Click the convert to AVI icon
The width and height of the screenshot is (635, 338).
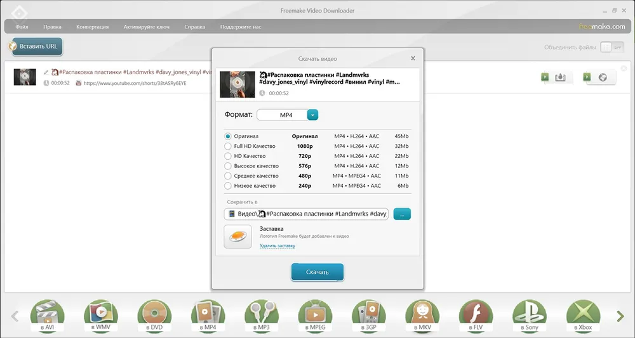[x=48, y=316]
